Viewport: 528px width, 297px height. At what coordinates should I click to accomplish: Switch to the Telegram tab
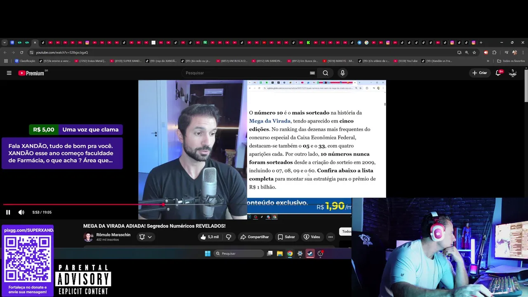point(359,42)
